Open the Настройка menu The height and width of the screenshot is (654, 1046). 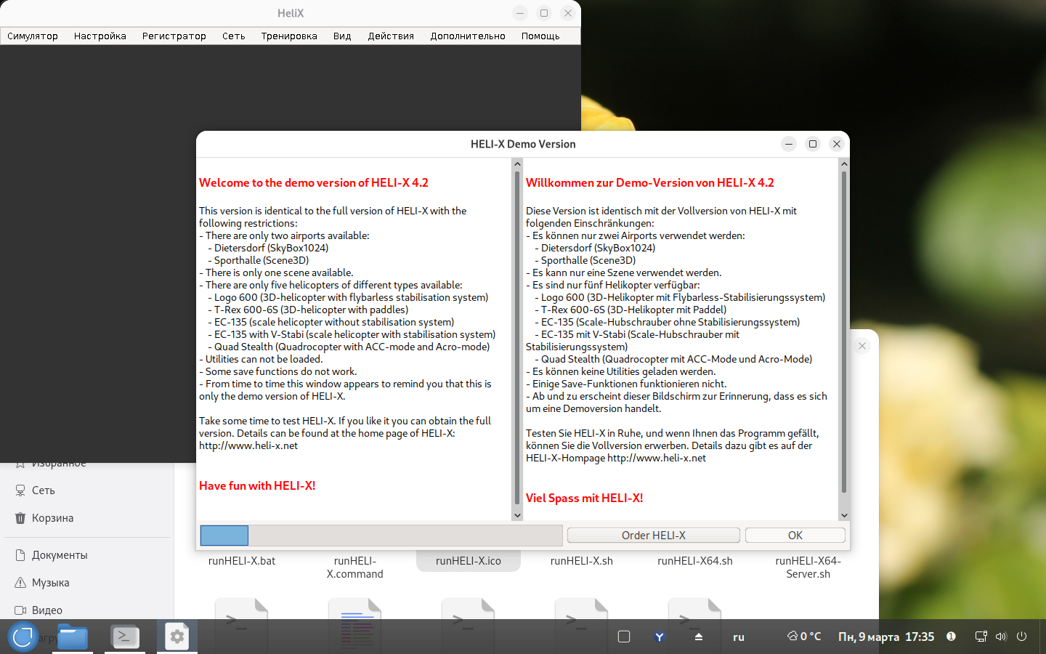pyautogui.click(x=100, y=36)
